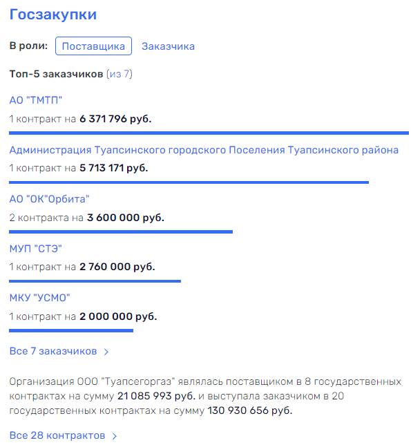
Task: Switch to the Заказчика role tab
Action: [x=168, y=46]
